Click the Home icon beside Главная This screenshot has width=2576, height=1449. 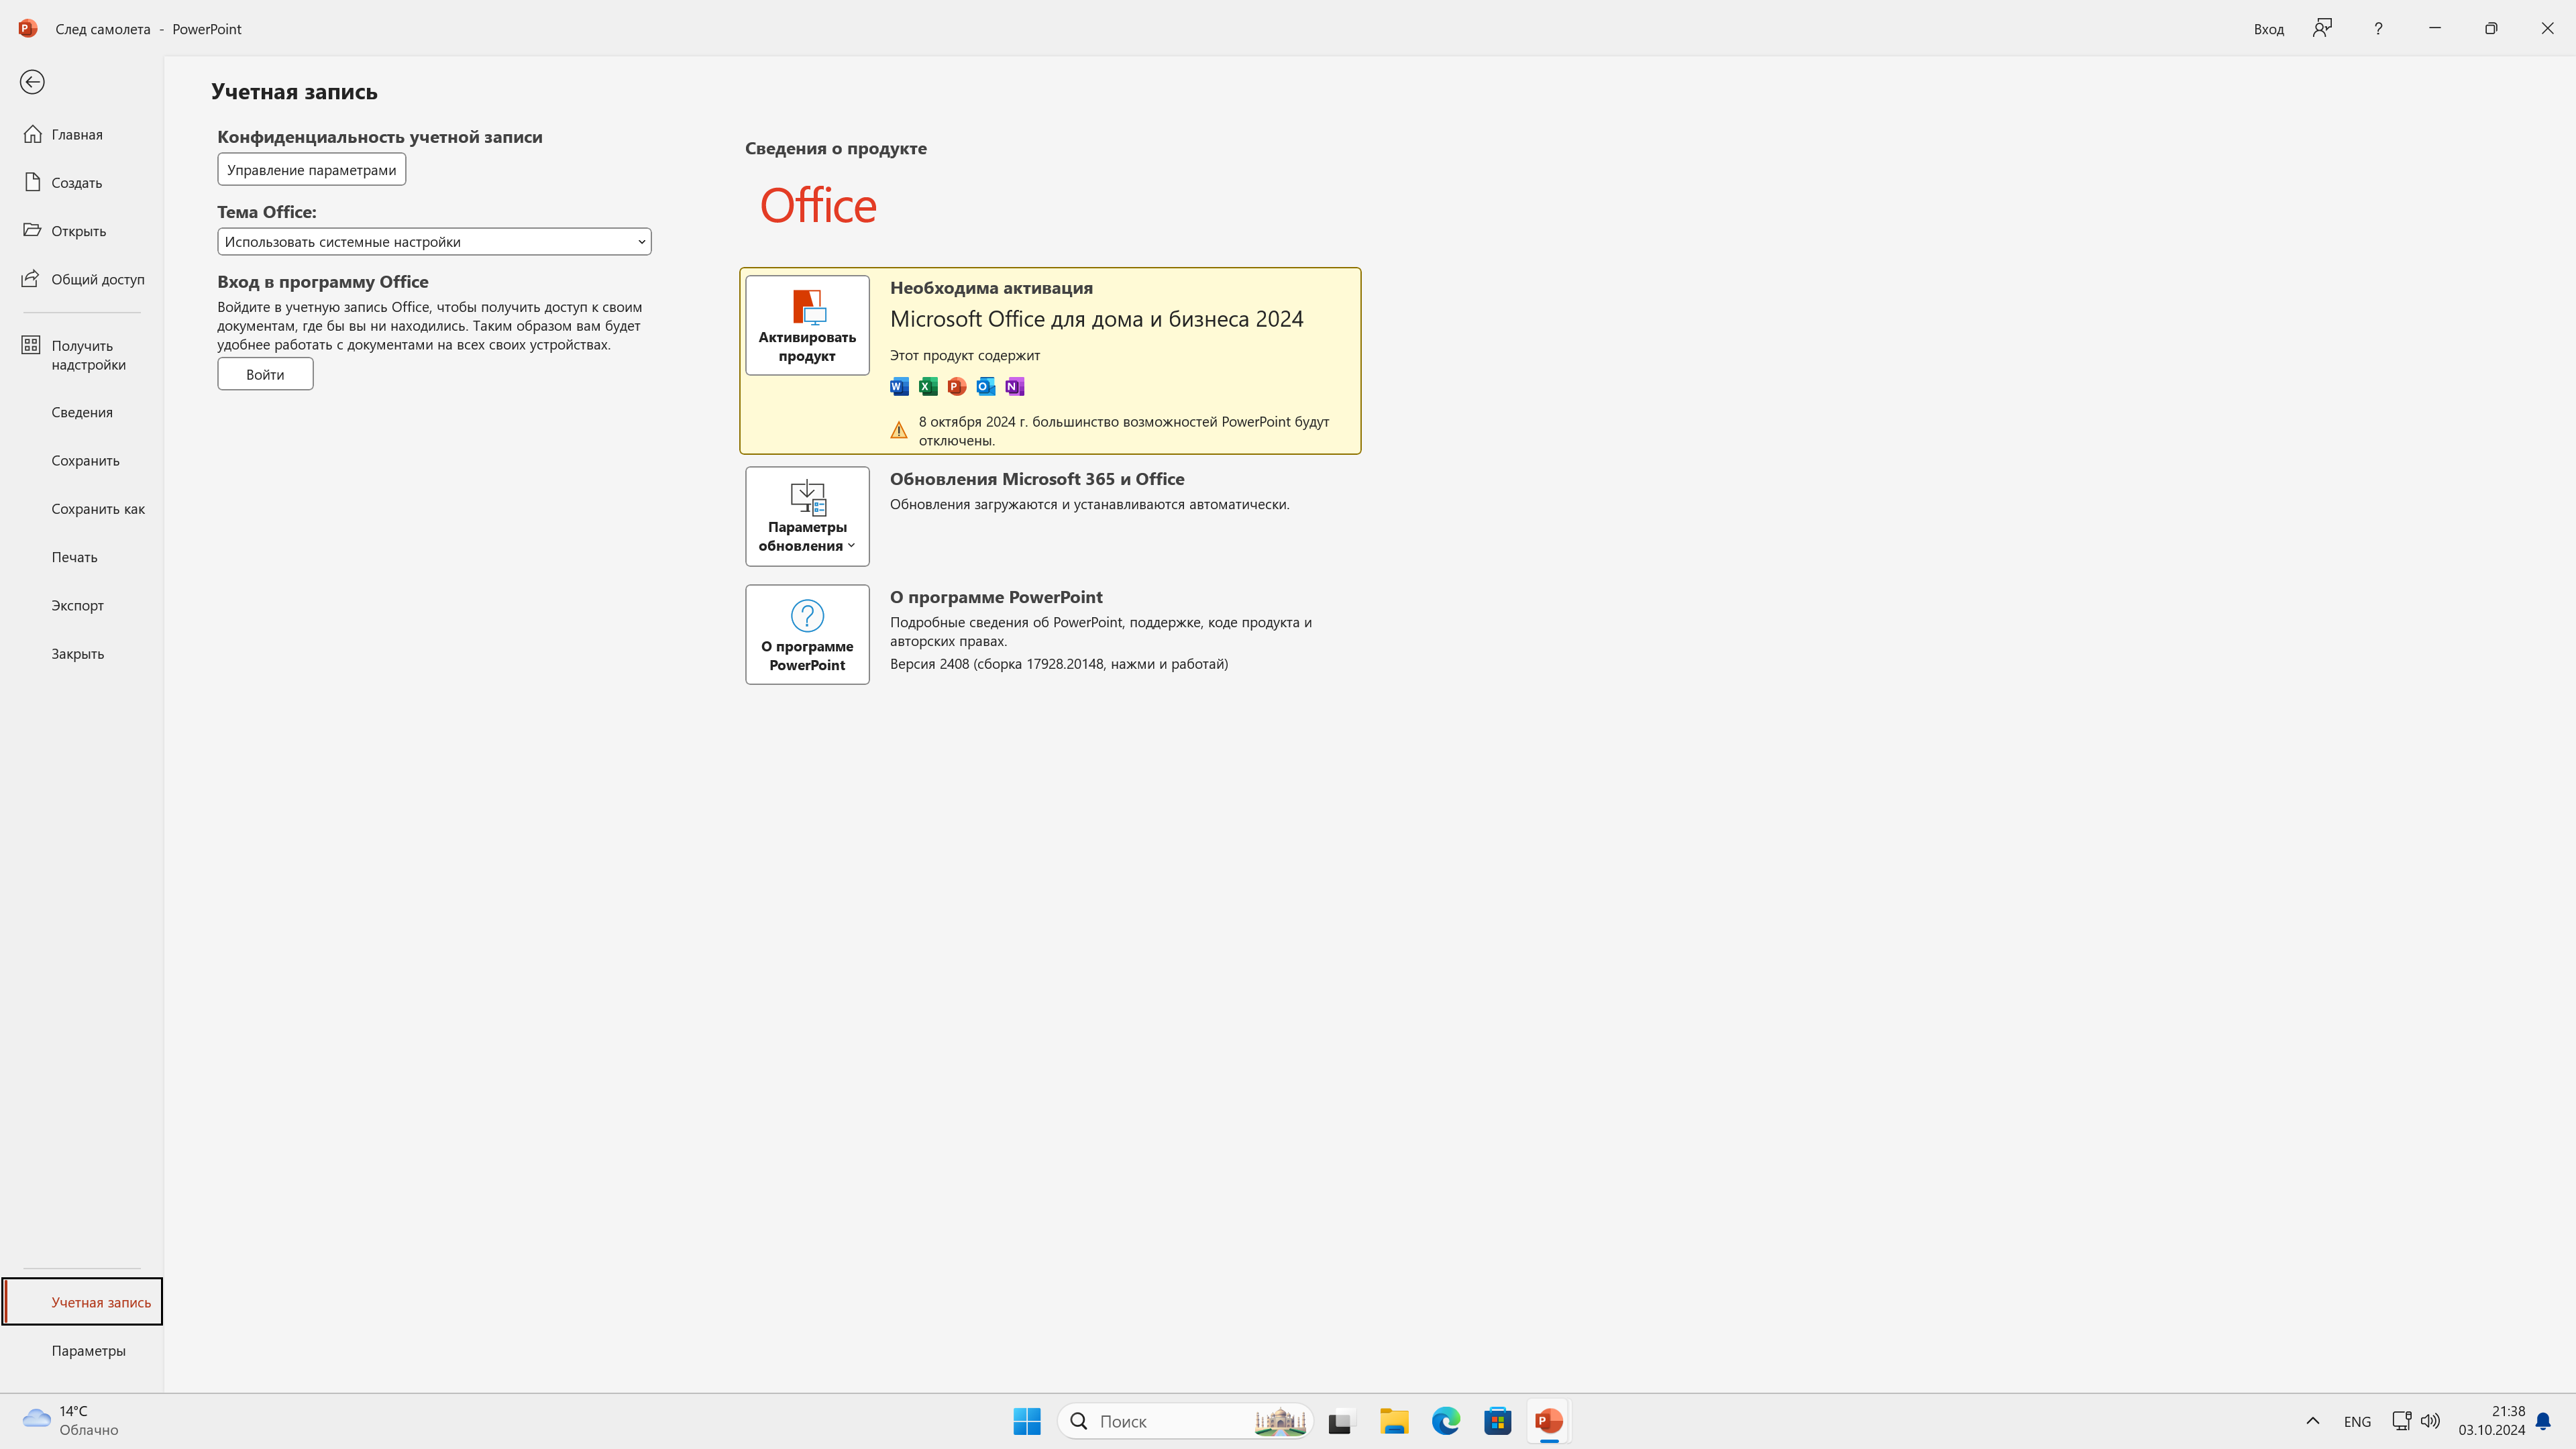(33, 134)
